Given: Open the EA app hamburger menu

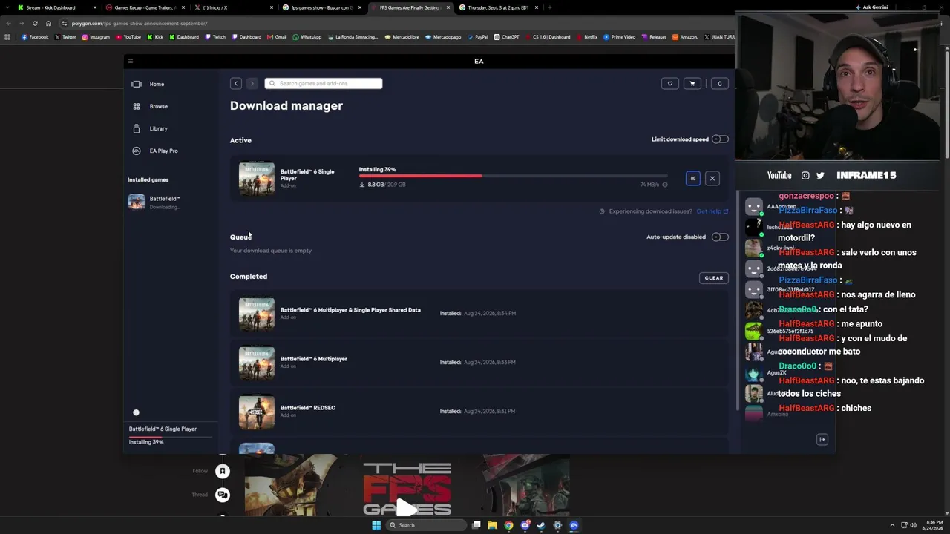Looking at the screenshot, I should [131, 62].
